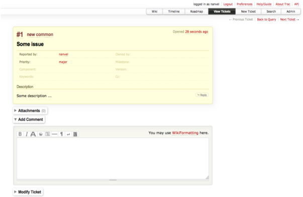303x197 pixels.
Task: Click the #1 ticket number
Action: tap(20, 35)
